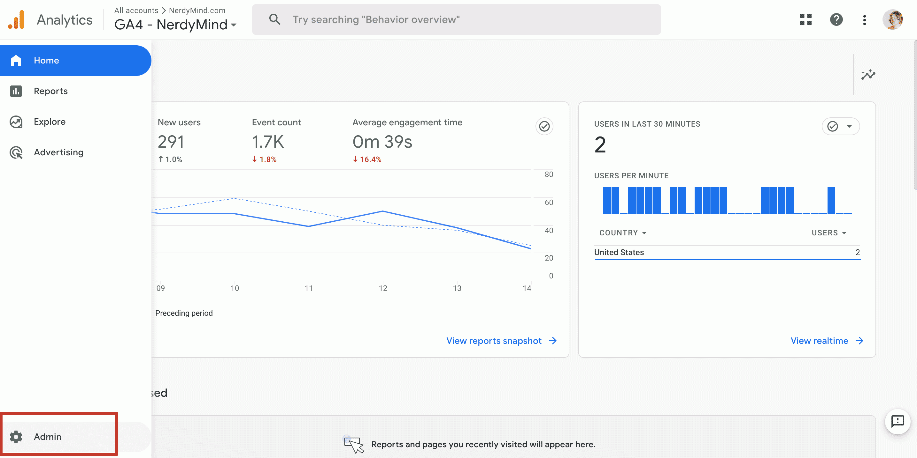Open realtime card checkmark dropdown

coord(841,126)
